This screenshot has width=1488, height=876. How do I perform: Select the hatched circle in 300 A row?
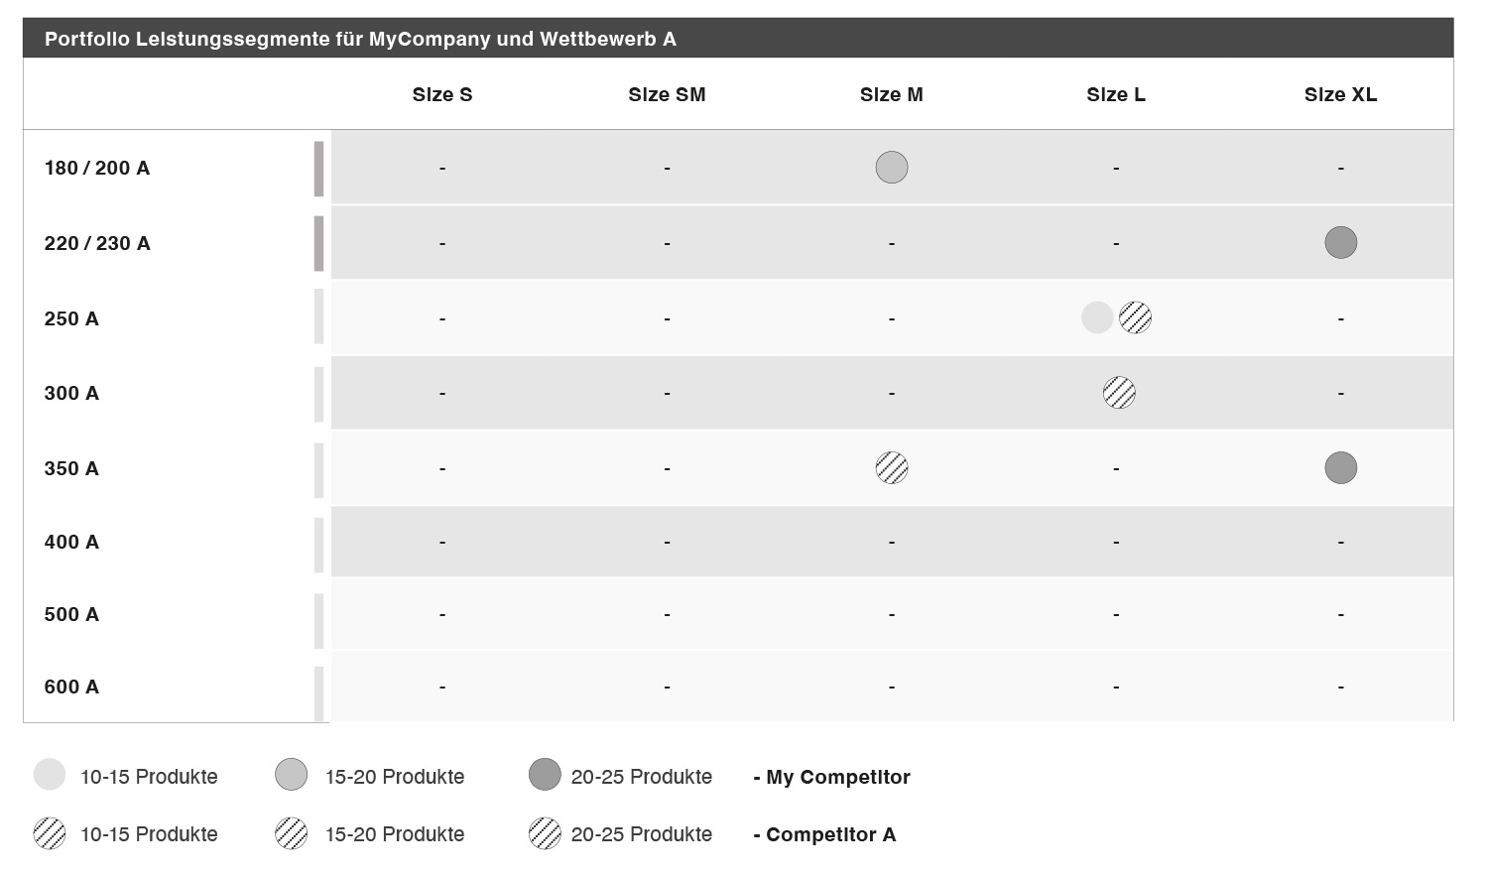(x=1119, y=393)
